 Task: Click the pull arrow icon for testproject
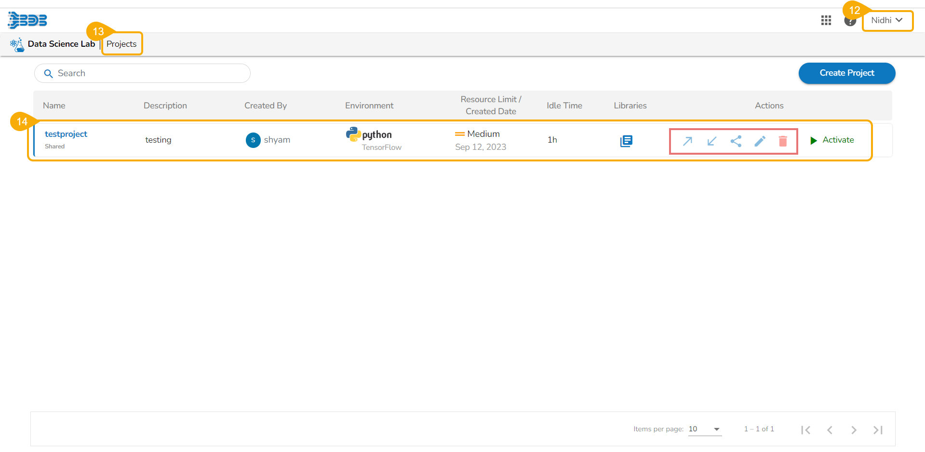coord(711,141)
